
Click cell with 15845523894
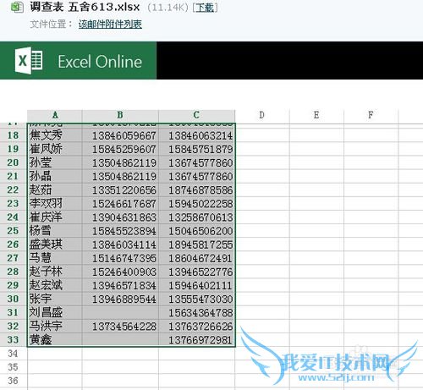(120, 231)
